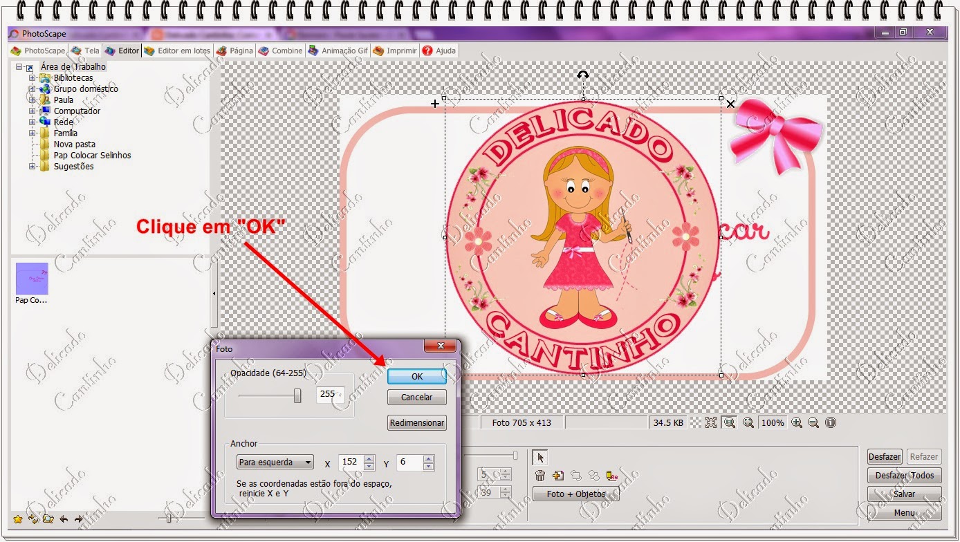
Task: Switch to the PhotoScape home tab
Action: pyautogui.click(x=37, y=50)
